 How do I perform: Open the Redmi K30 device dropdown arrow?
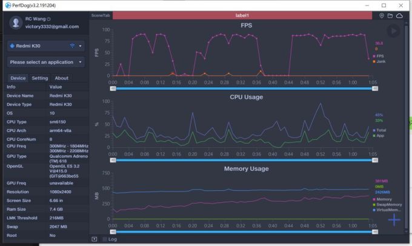[80, 46]
